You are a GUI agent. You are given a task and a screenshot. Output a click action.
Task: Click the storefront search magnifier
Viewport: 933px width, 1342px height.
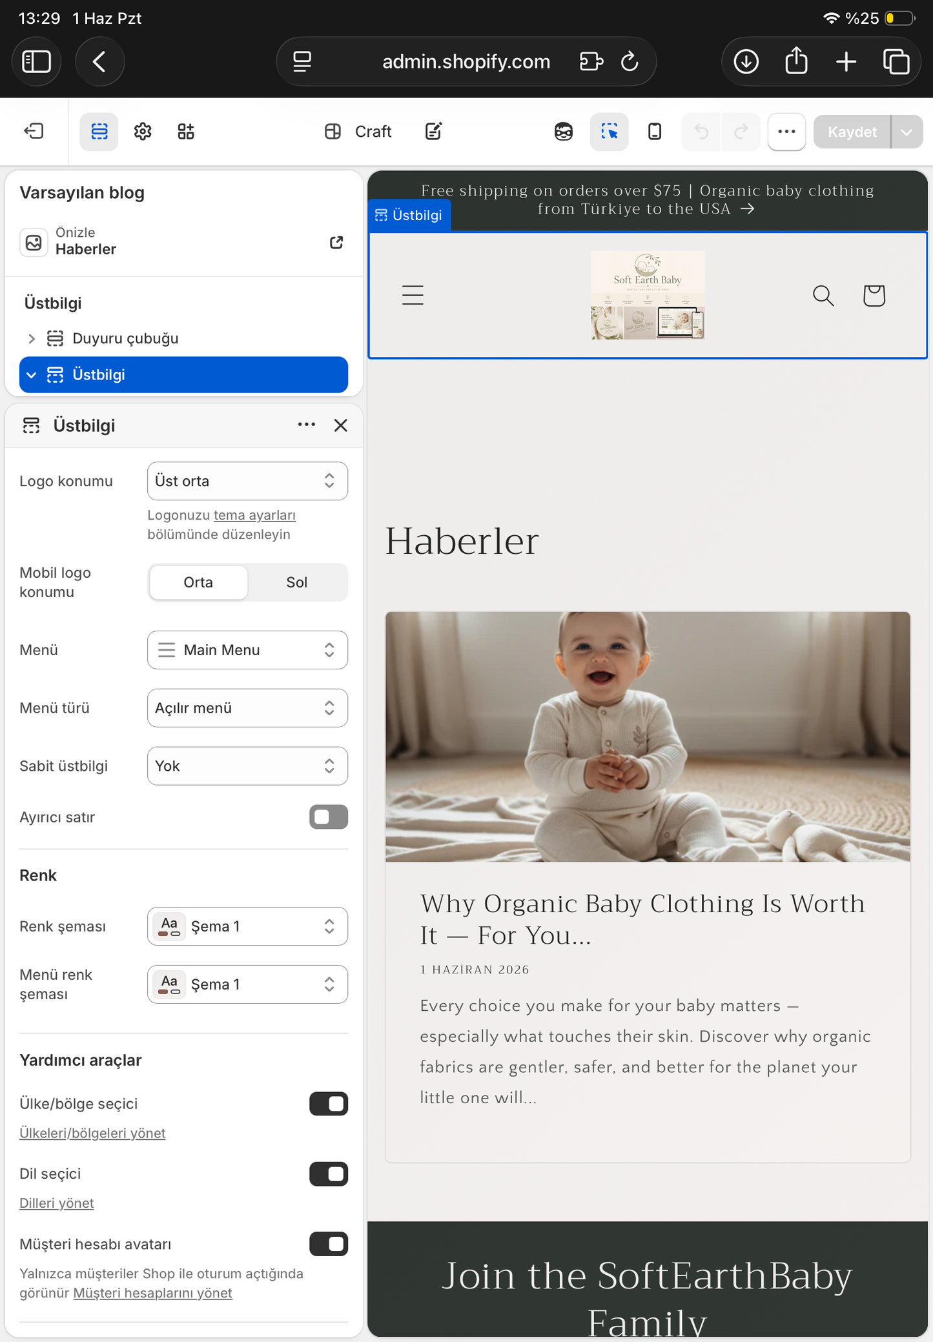[x=823, y=295]
